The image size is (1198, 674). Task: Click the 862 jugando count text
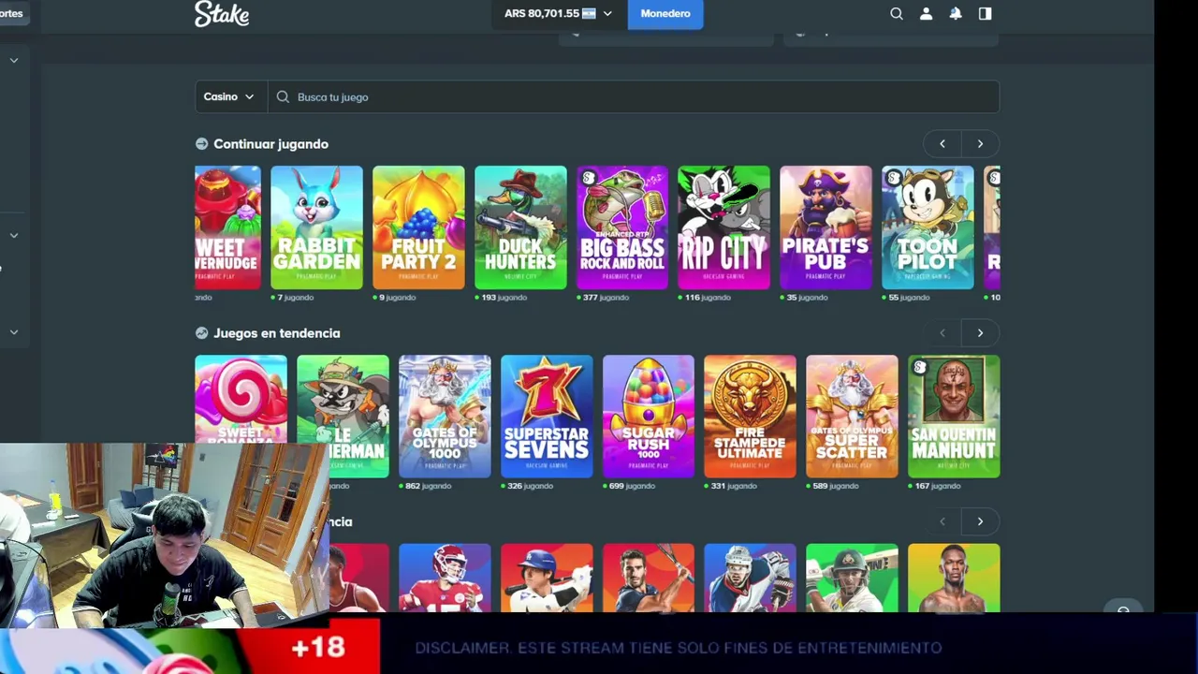click(425, 486)
